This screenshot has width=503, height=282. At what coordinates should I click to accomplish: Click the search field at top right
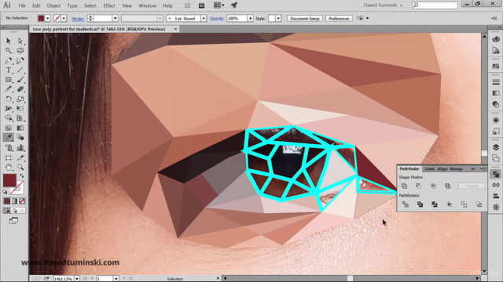tap(435, 5)
